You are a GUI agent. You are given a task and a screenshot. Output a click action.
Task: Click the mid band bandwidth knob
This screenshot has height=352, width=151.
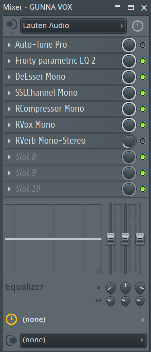125,301
